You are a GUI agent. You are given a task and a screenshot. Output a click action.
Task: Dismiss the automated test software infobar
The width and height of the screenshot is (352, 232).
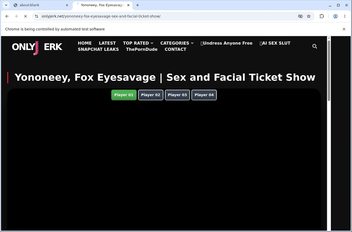[x=344, y=29]
